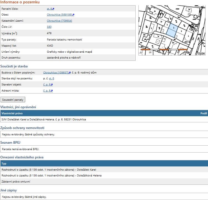
Task: Click the external-link arrow in Adresní místa row
Action: click(52, 91)
